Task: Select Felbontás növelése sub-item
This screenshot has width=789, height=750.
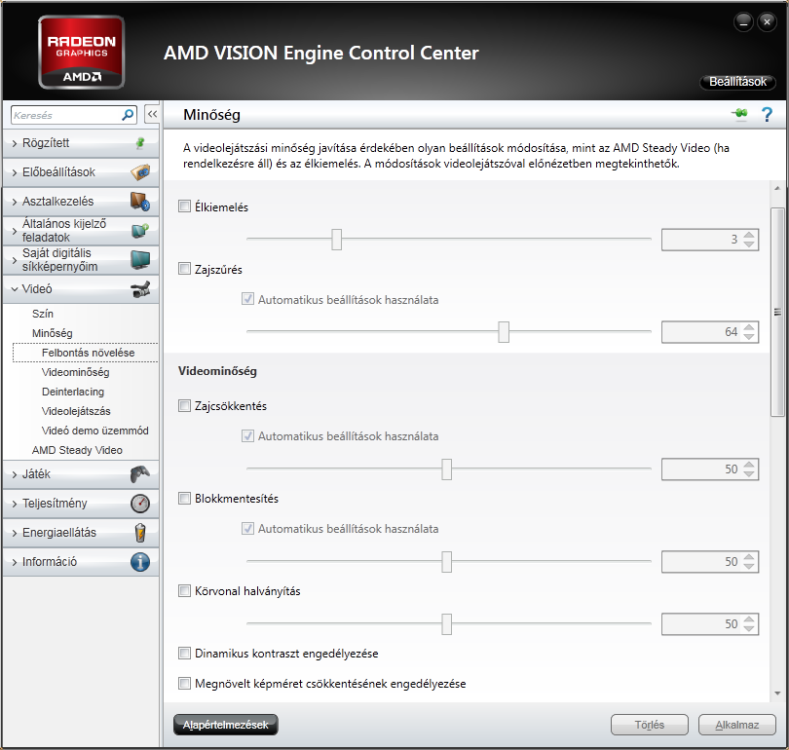Action: (88, 353)
